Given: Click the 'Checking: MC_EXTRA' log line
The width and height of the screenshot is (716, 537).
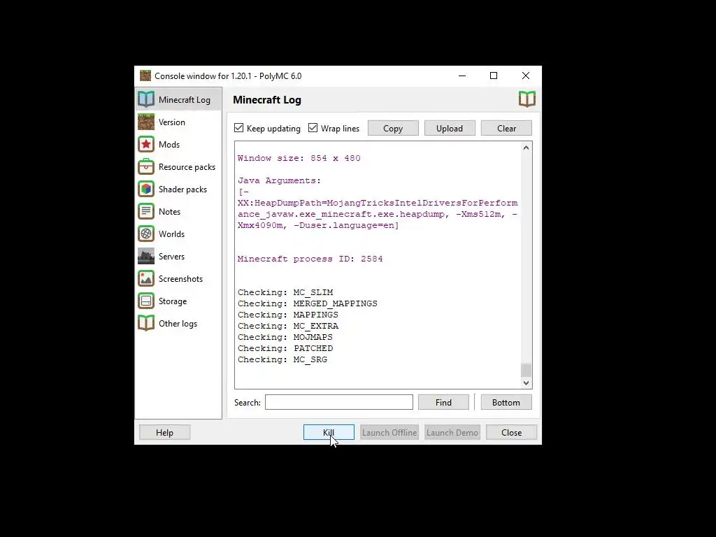Looking at the screenshot, I should [288, 326].
